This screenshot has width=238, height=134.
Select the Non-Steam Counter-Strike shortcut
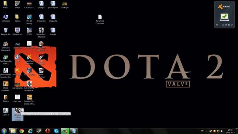tap(6, 73)
